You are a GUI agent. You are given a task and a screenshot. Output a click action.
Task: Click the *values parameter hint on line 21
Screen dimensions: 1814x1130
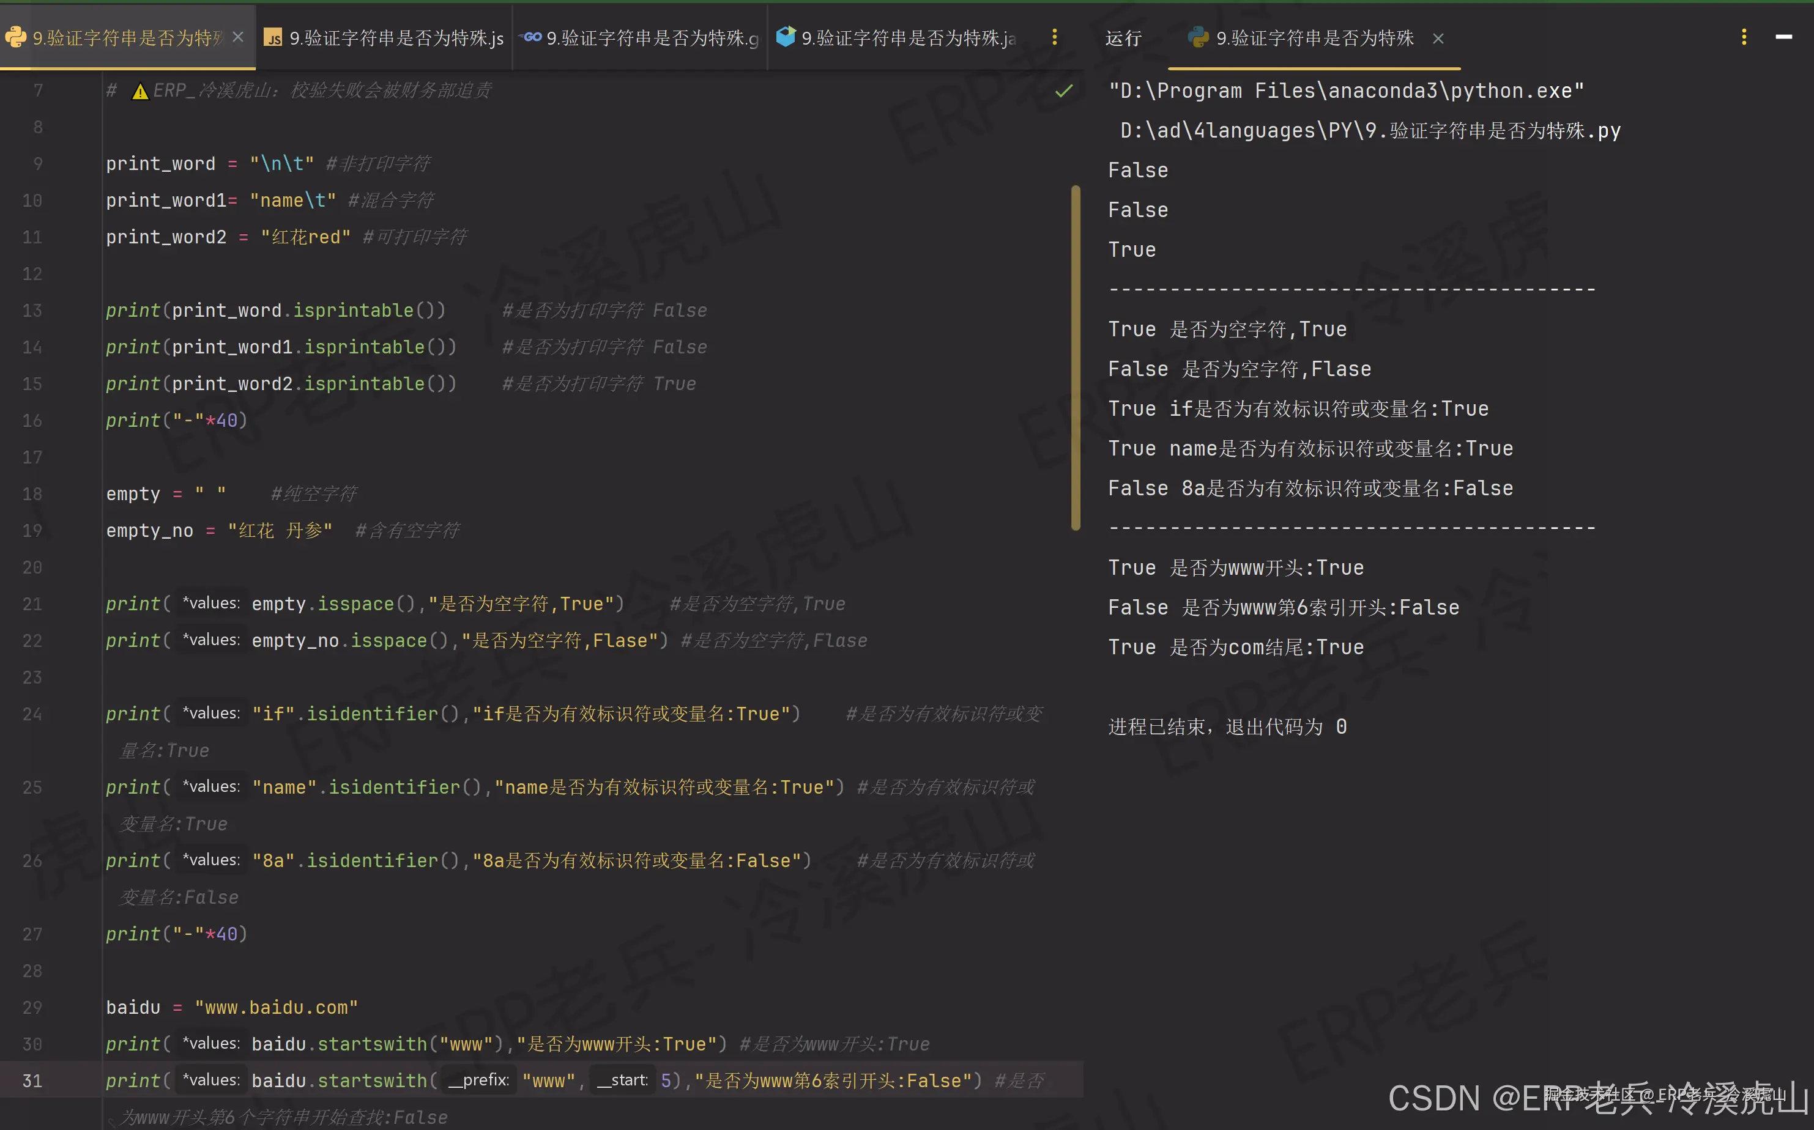(x=212, y=603)
